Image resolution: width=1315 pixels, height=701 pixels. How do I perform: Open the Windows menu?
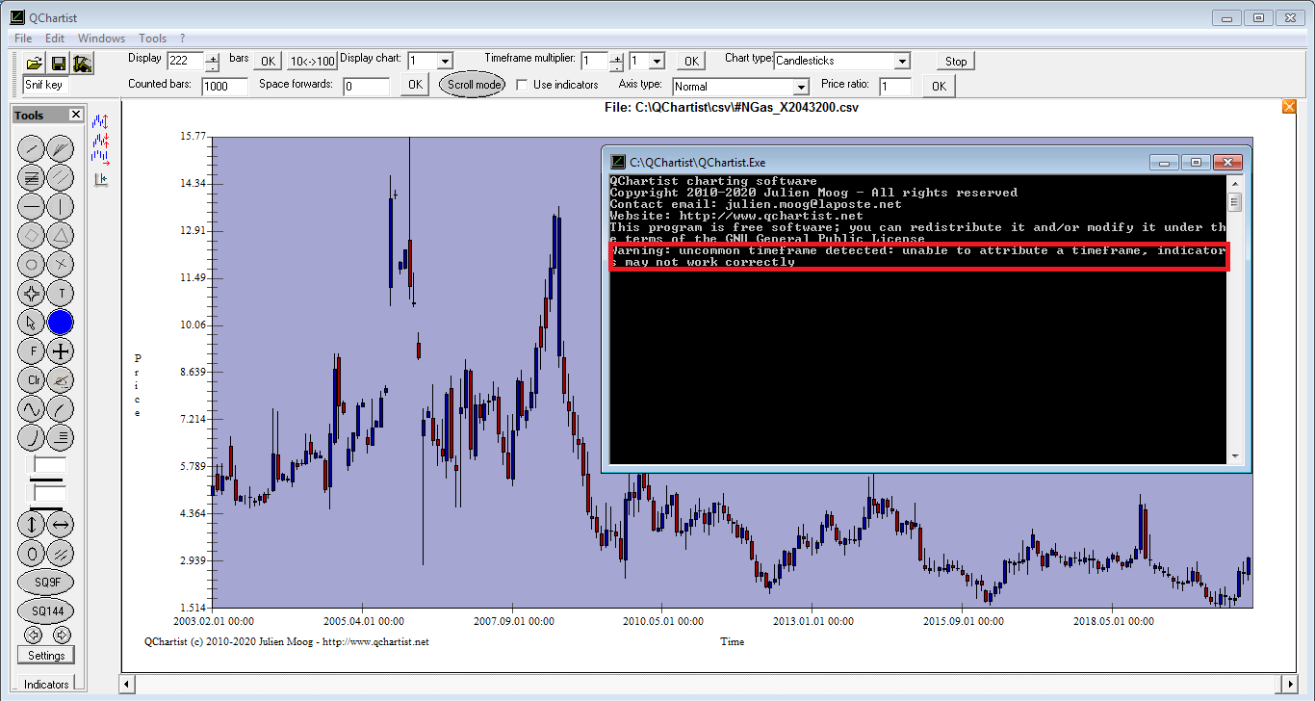coord(101,39)
